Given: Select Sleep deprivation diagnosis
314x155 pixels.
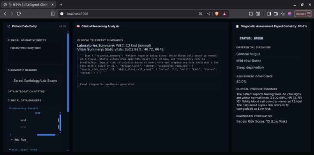Looking at the screenshot, I should tap(250, 67).
